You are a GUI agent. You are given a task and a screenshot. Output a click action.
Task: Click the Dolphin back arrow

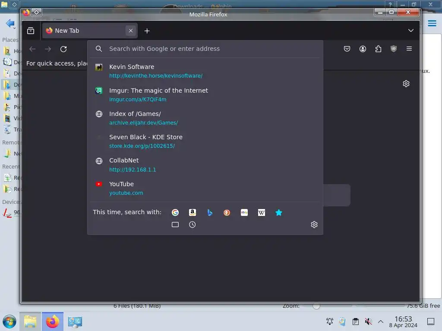(10, 23)
